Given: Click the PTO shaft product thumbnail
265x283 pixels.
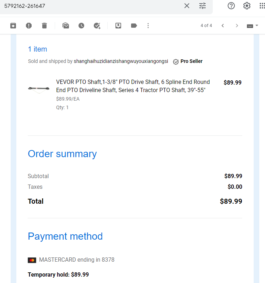Looking at the screenshot, I should (x=39, y=89).
